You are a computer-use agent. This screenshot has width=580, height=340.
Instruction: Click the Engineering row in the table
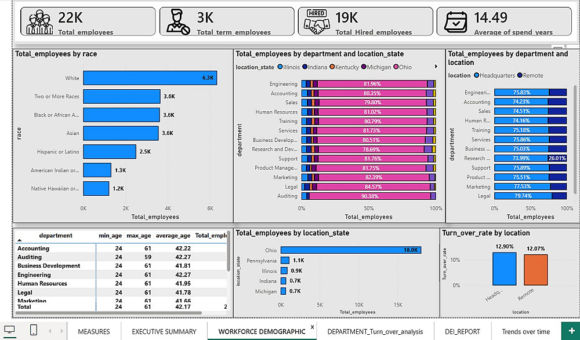point(121,275)
